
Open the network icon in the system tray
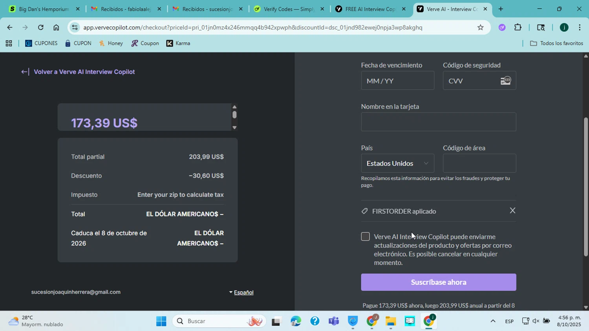(x=525, y=321)
